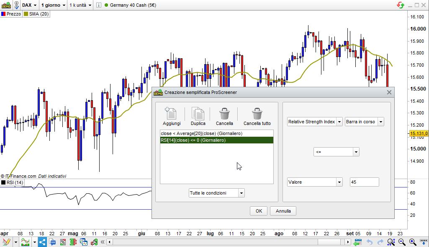
Task: Click the undo arrow icon
Action: 369,242
